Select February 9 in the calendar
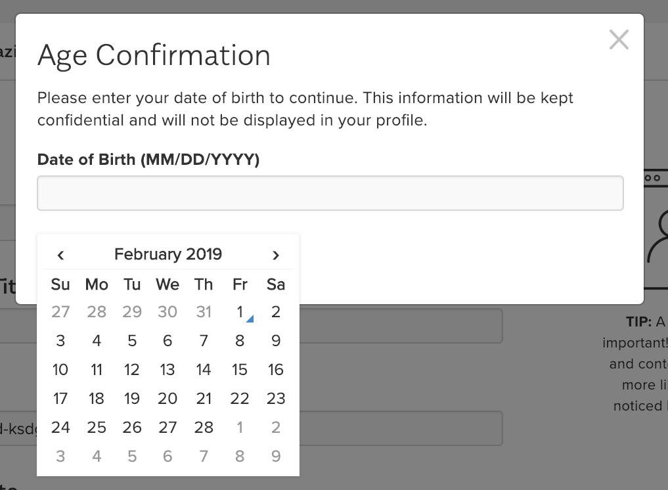This screenshot has width=668, height=490. point(276,341)
